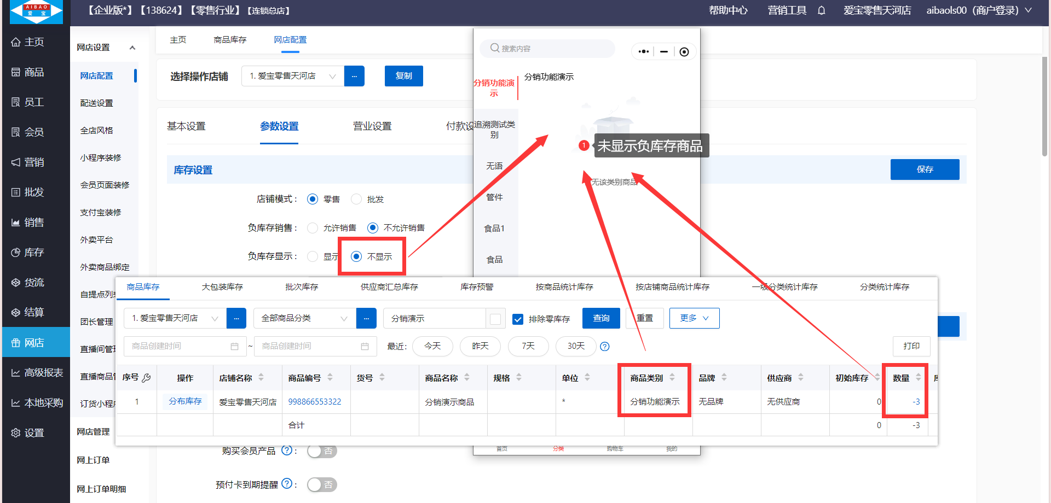Viewport: 1051px width, 503px height.
Task: Click the notification bell icon
Action: point(821,10)
